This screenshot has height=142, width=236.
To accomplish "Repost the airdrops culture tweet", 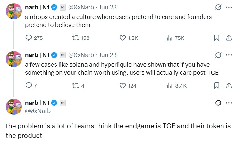I will pyautogui.click(x=74, y=38).
